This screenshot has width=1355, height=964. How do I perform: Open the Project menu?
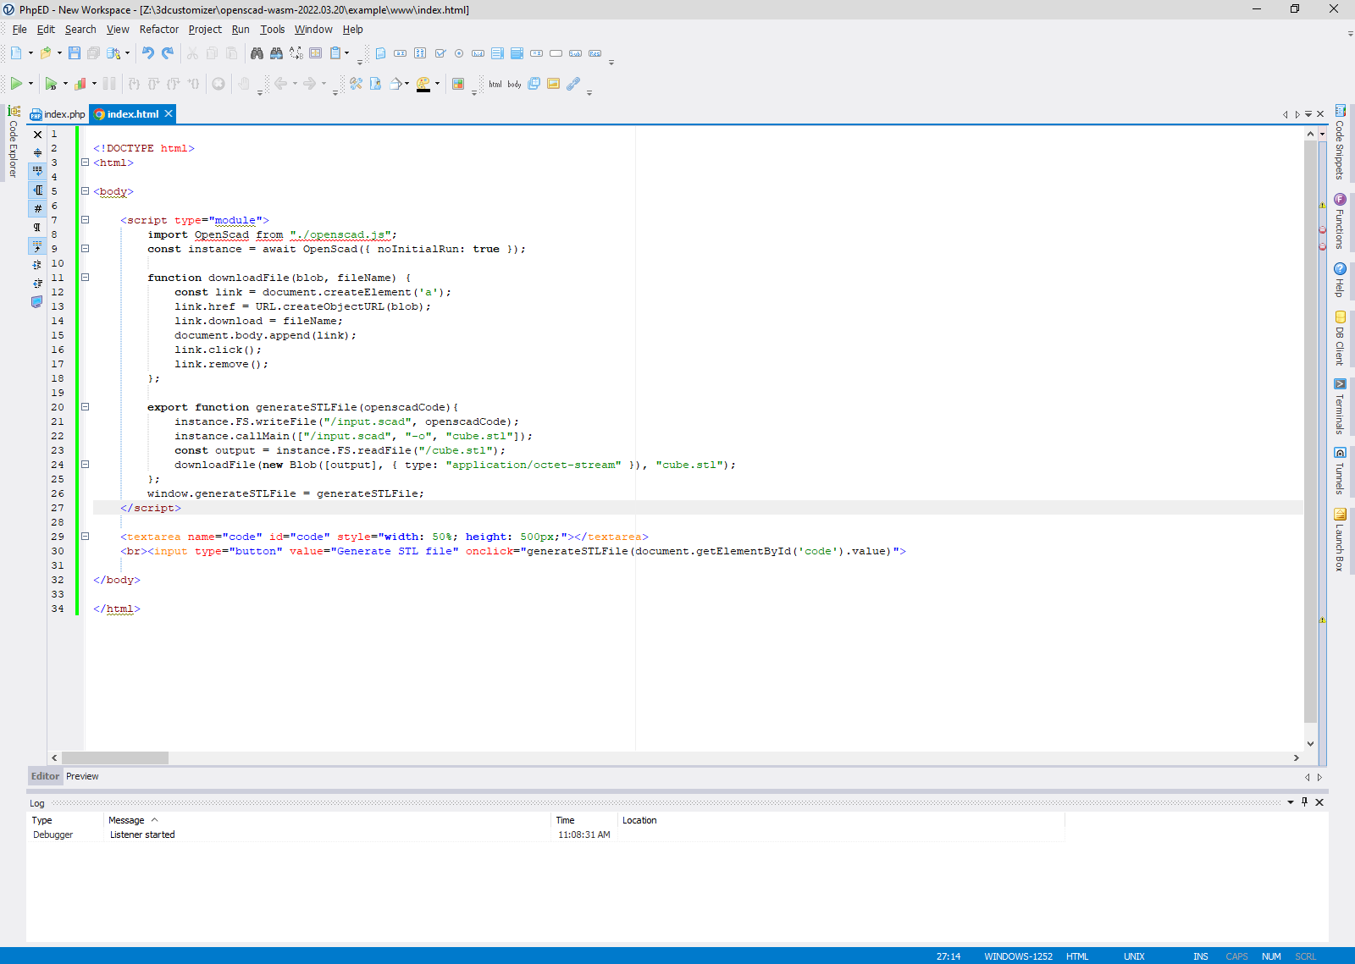coord(205,30)
